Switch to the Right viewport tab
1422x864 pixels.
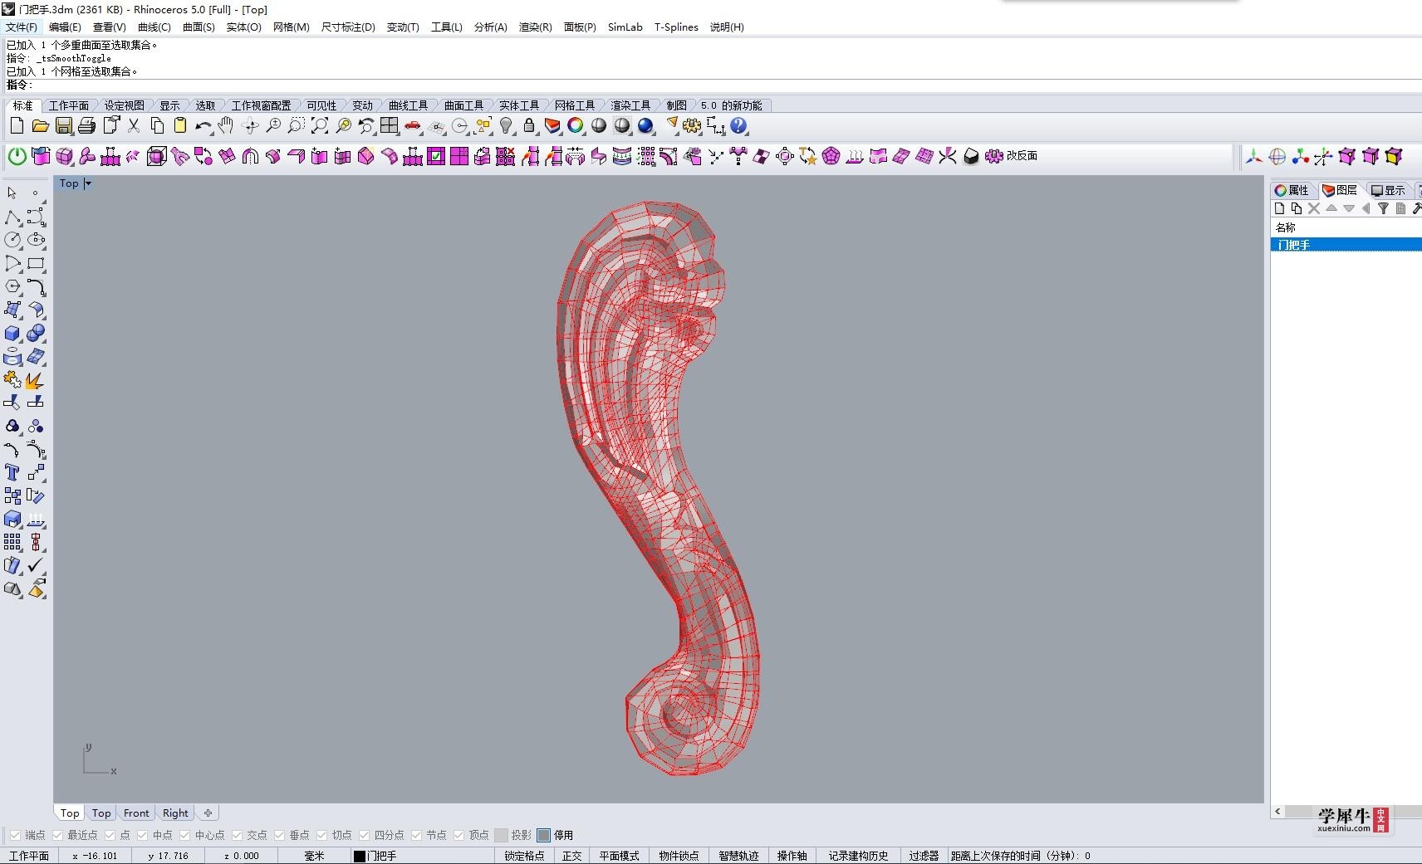pyautogui.click(x=175, y=813)
